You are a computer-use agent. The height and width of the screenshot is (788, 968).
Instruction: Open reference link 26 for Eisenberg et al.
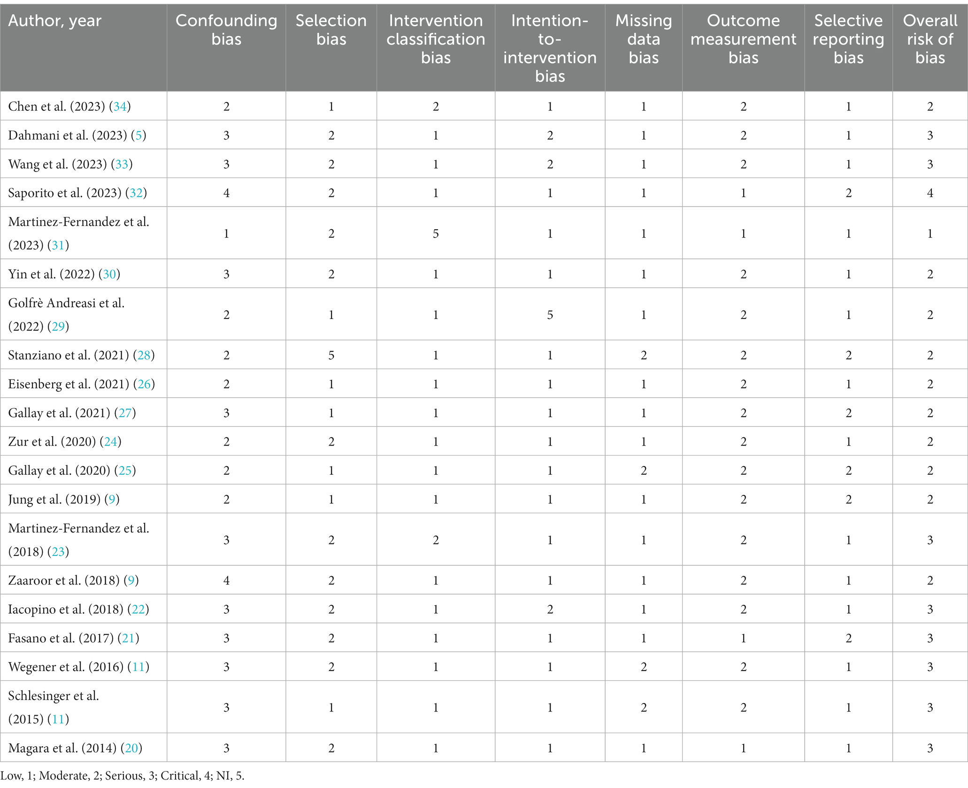pyautogui.click(x=144, y=384)
